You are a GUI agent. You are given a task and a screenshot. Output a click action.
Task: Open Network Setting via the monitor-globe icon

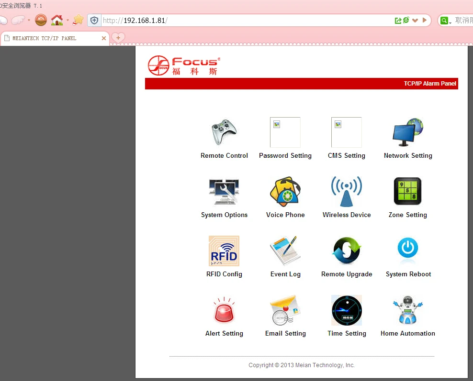pyautogui.click(x=408, y=132)
